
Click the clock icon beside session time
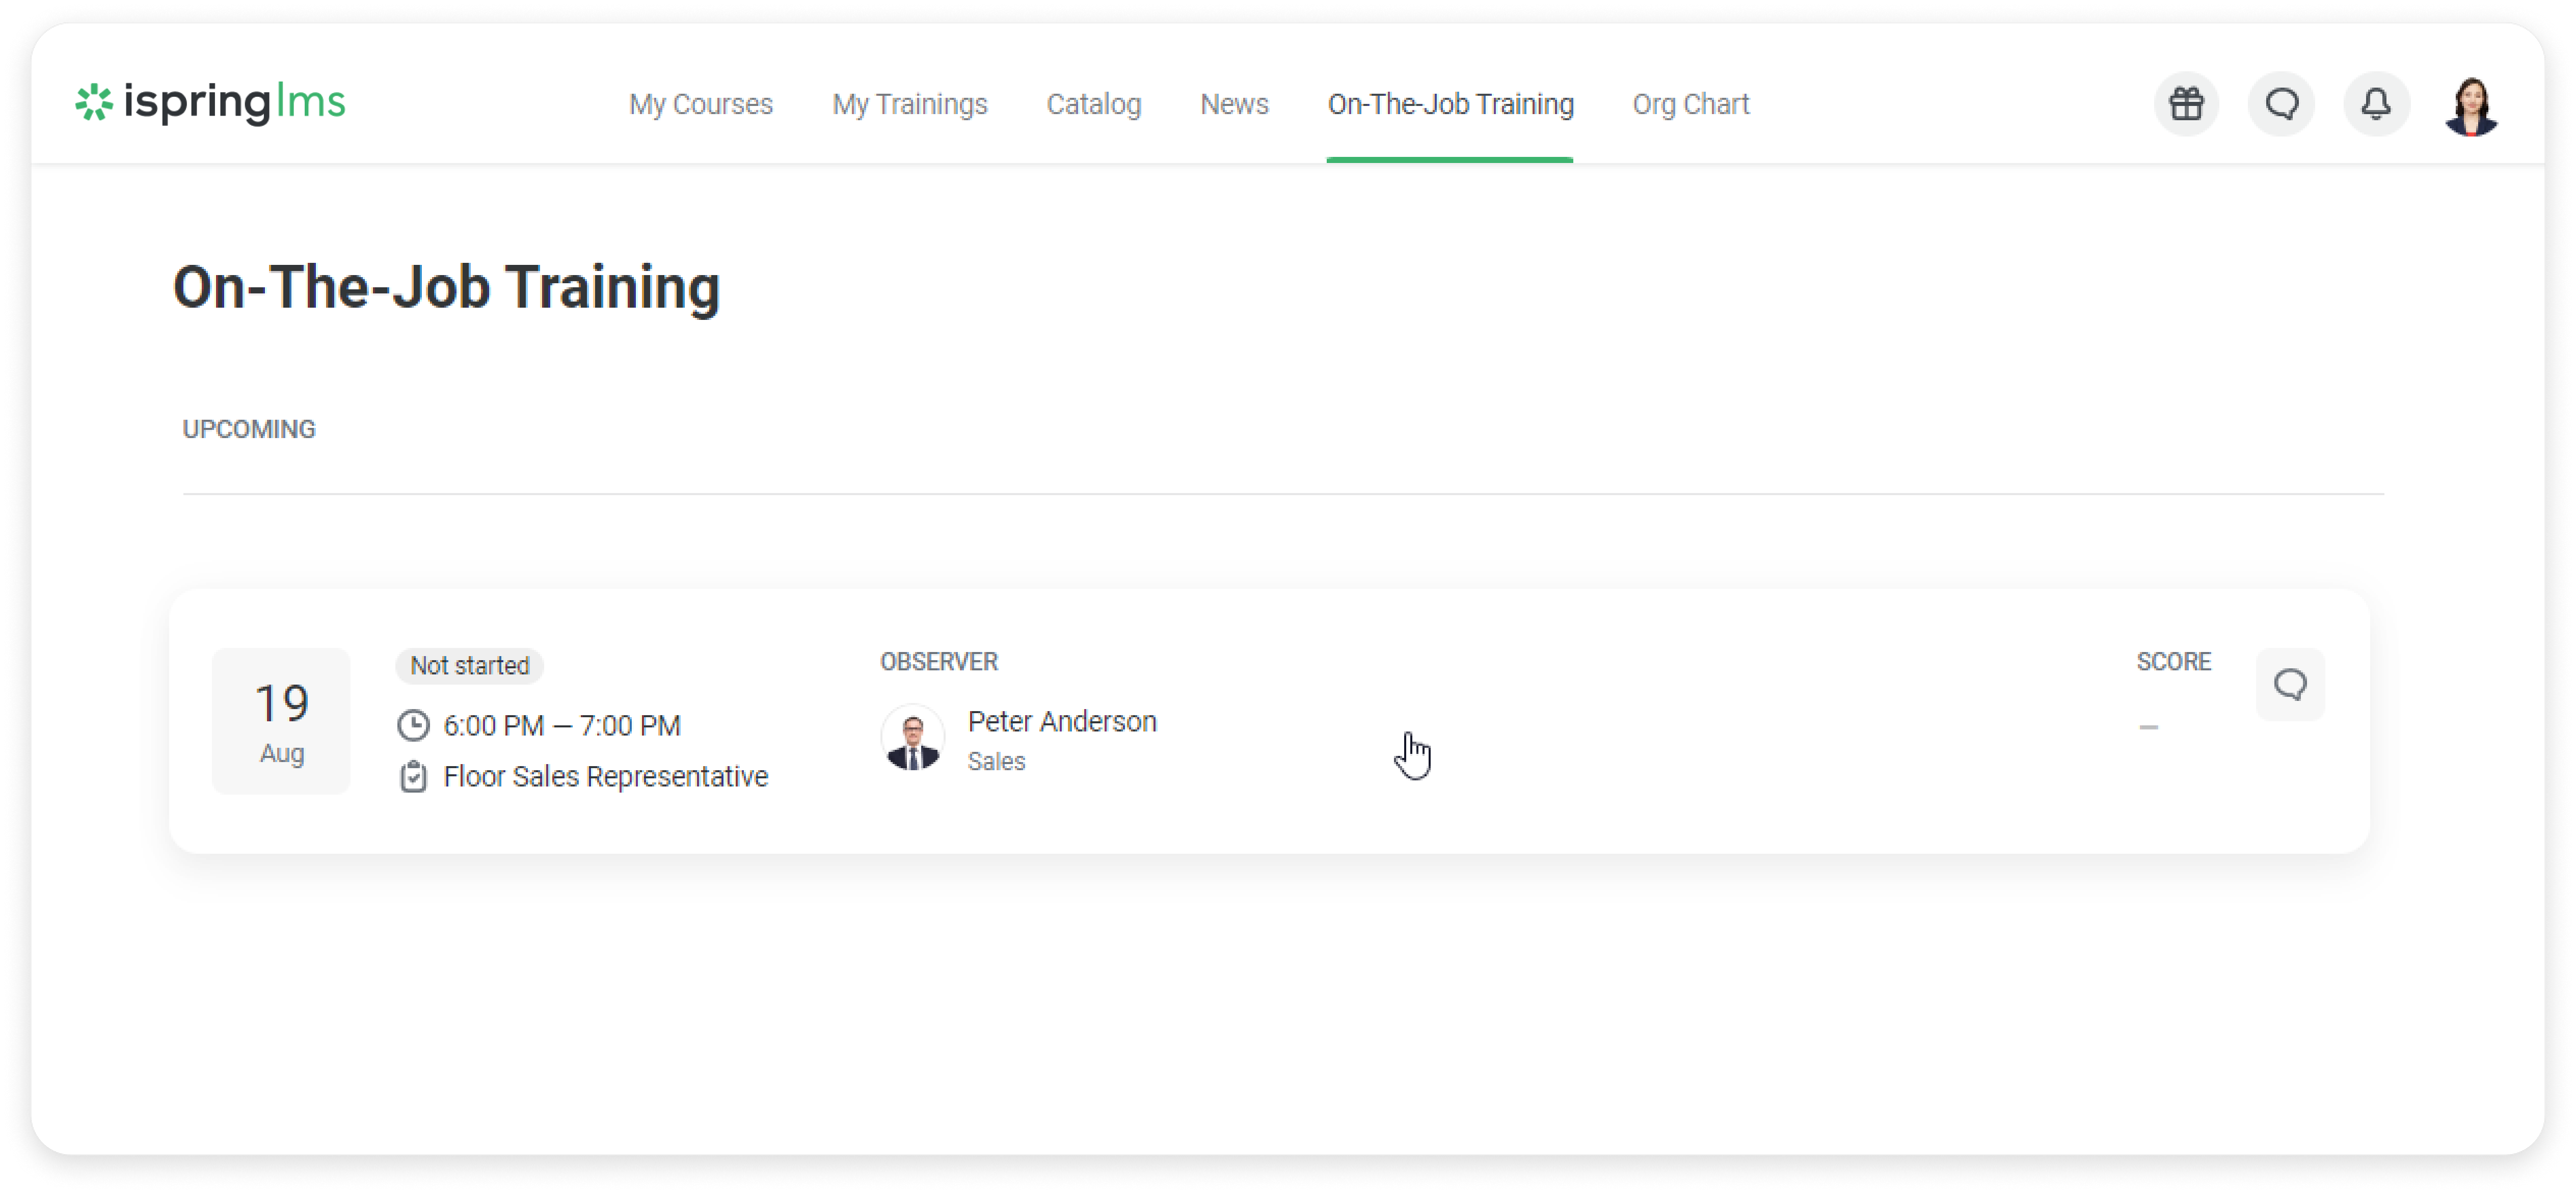(413, 725)
